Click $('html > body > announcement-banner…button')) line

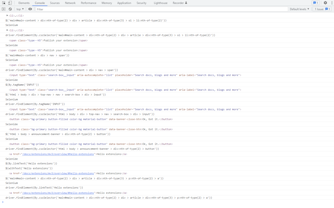[x=58, y=134]
